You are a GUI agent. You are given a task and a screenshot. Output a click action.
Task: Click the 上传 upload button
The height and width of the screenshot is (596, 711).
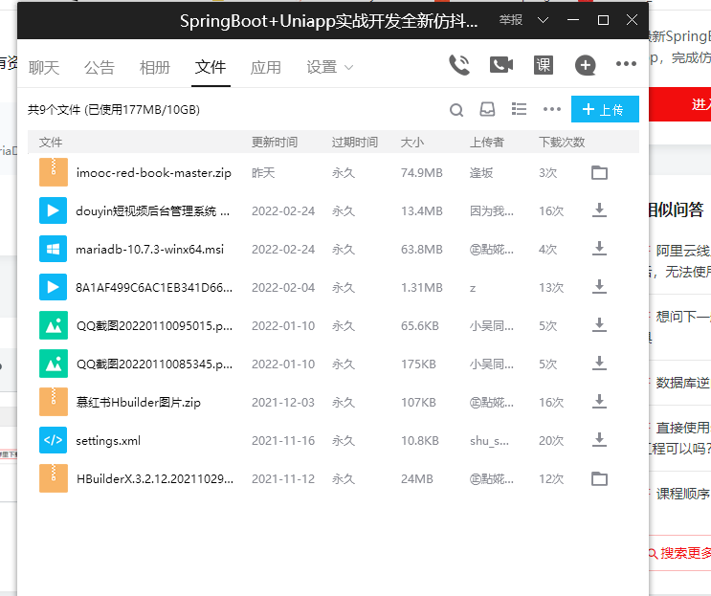click(605, 109)
